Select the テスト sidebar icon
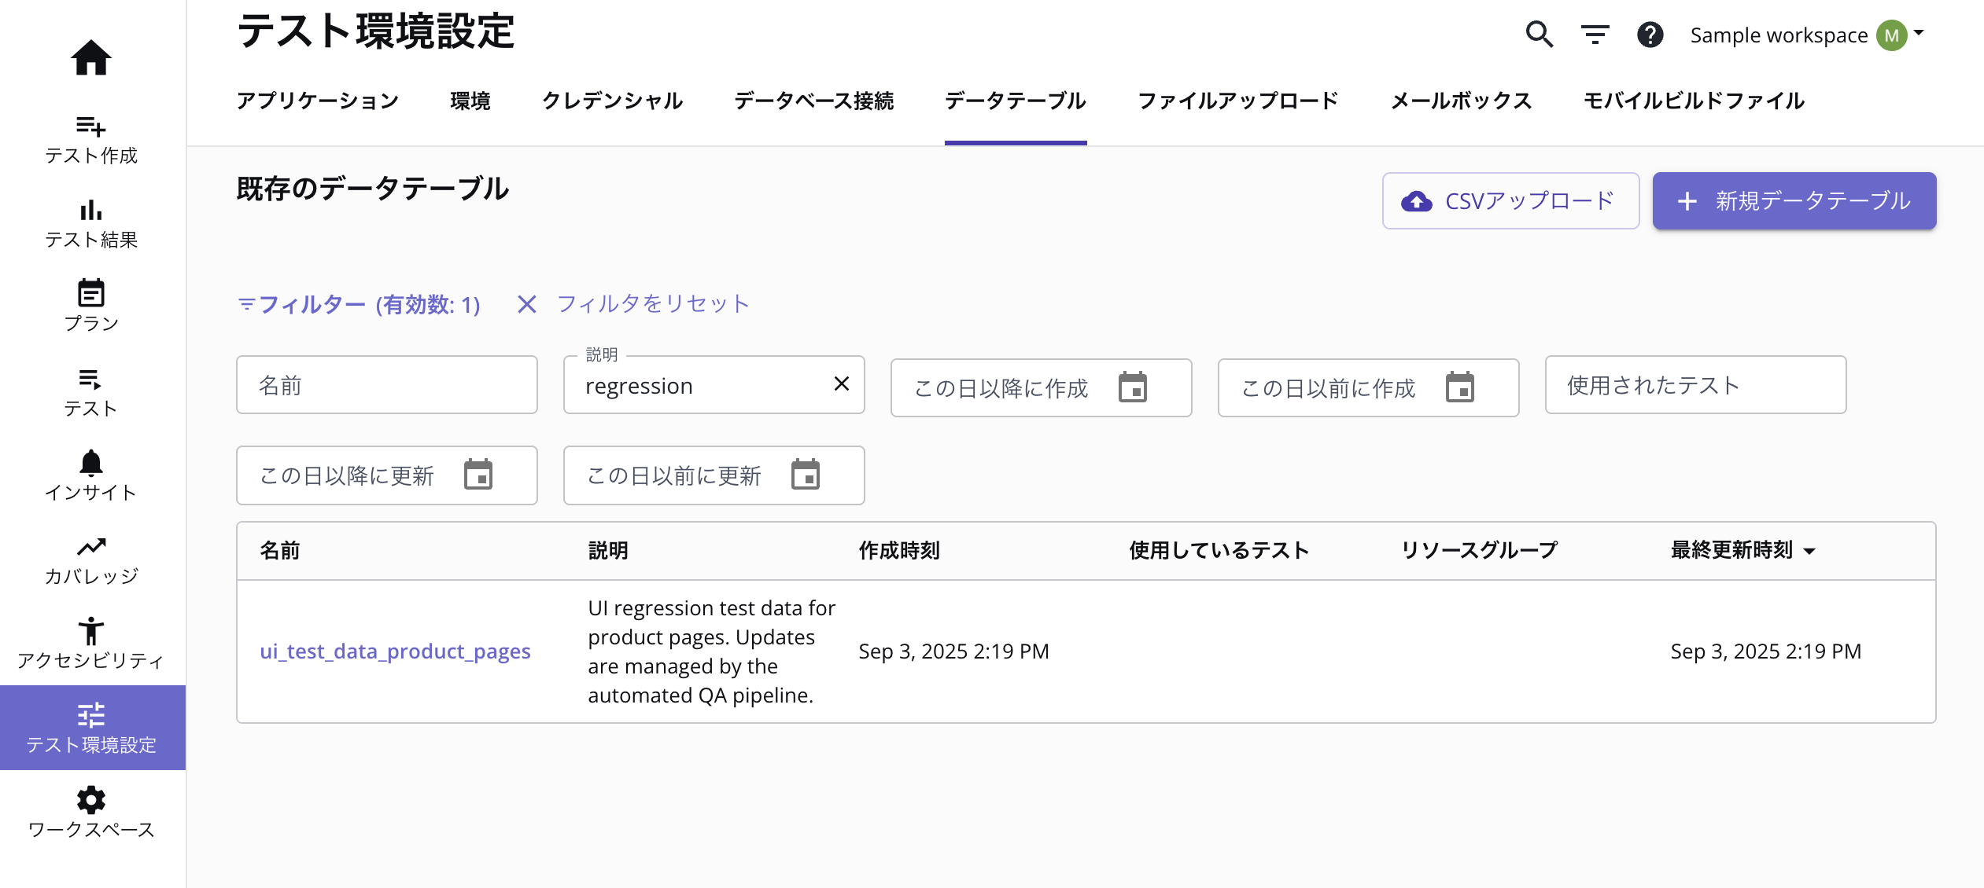Viewport: 1984px width, 888px height. 91,381
